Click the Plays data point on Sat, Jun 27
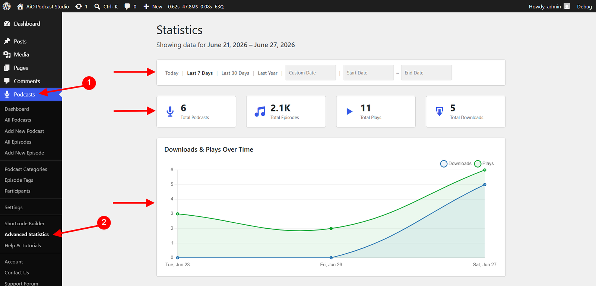The image size is (596, 286). pyautogui.click(x=485, y=170)
